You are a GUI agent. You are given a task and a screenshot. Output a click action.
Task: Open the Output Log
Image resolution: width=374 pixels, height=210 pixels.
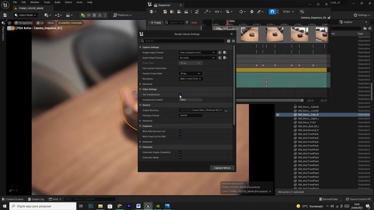(36, 199)
